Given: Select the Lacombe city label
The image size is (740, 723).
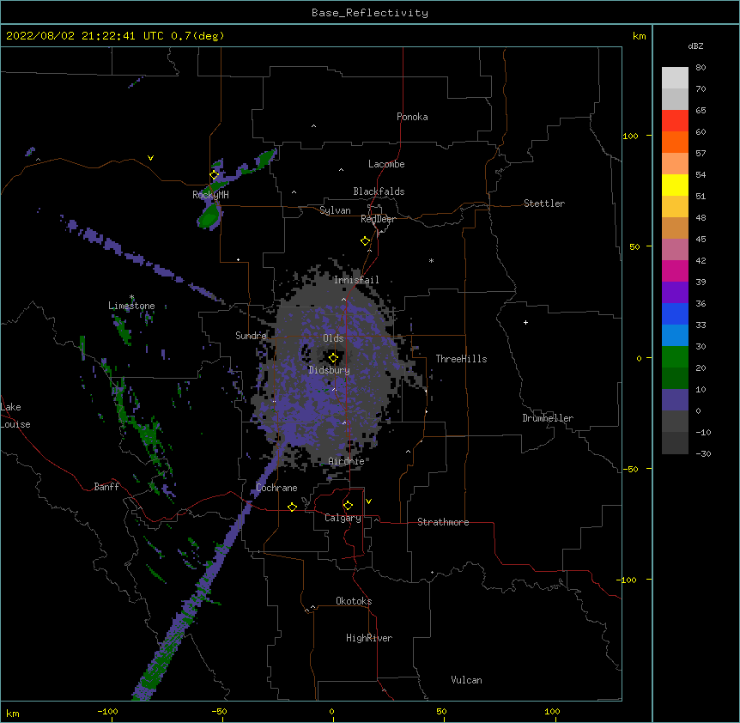Looking at the screenshot, I should (x=386, y=164).
